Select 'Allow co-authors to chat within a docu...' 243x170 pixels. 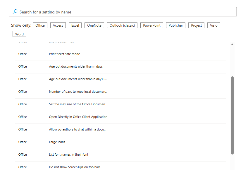pyautogui.click(x=120, y=130)
